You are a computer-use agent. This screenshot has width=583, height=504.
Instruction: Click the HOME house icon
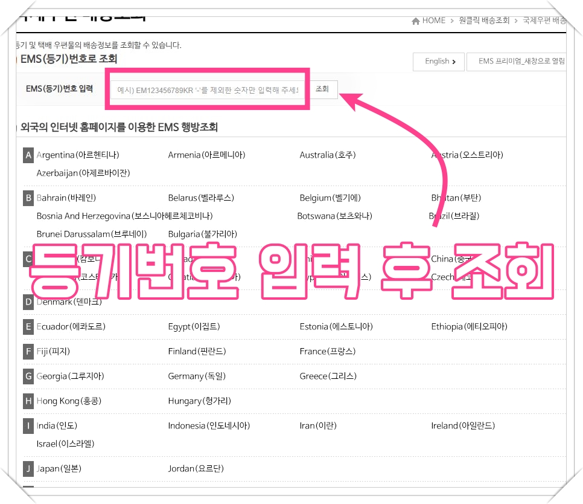[x=415, y=21]
